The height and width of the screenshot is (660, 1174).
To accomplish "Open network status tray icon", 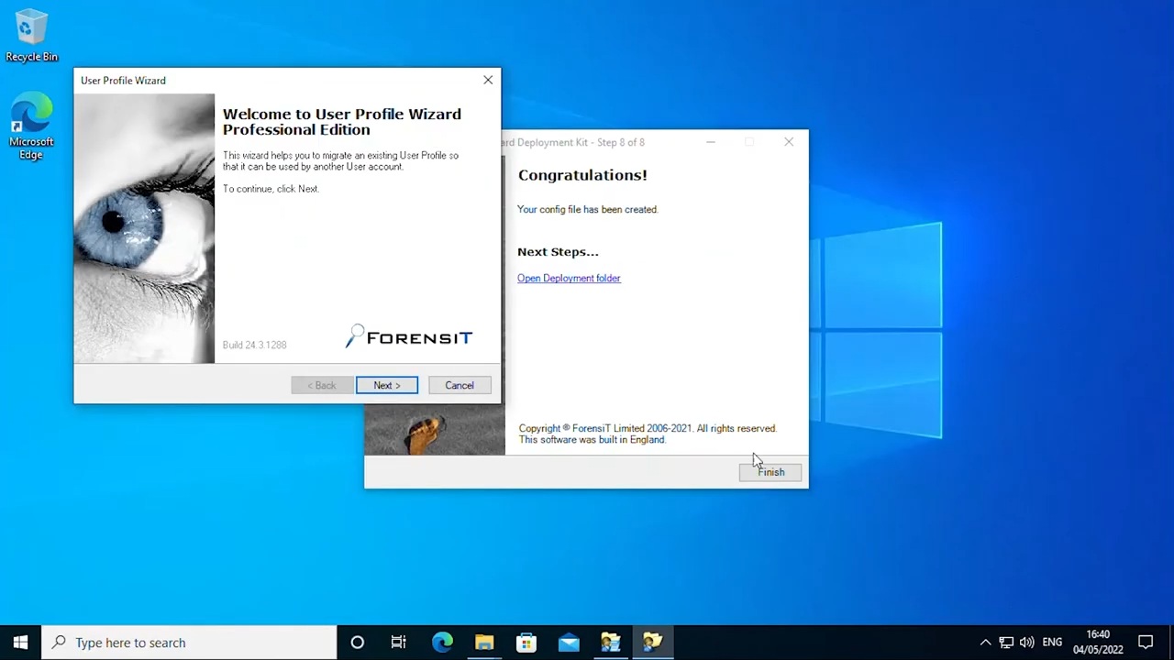I will pos(1006,643).
